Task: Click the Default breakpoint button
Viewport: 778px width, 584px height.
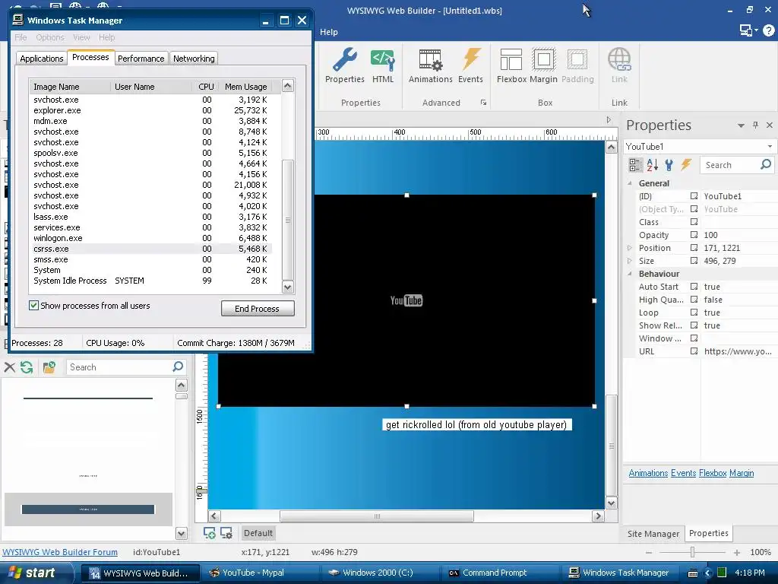Action: [258, 533]
